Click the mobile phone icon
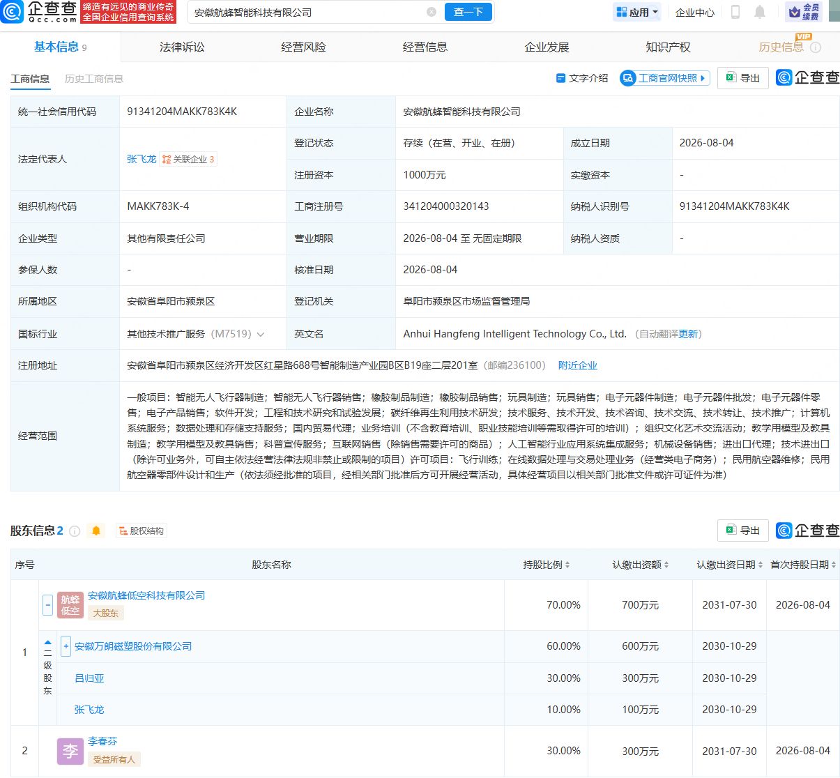The image size is (840, 778). [x=735, y=12]
